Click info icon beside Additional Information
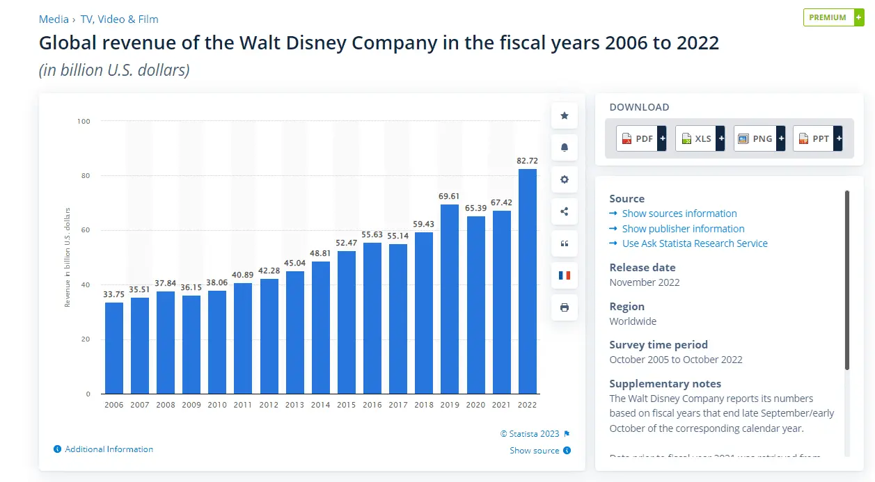The image size is (875, 482). pyautogui.click(x=57, y=449)
